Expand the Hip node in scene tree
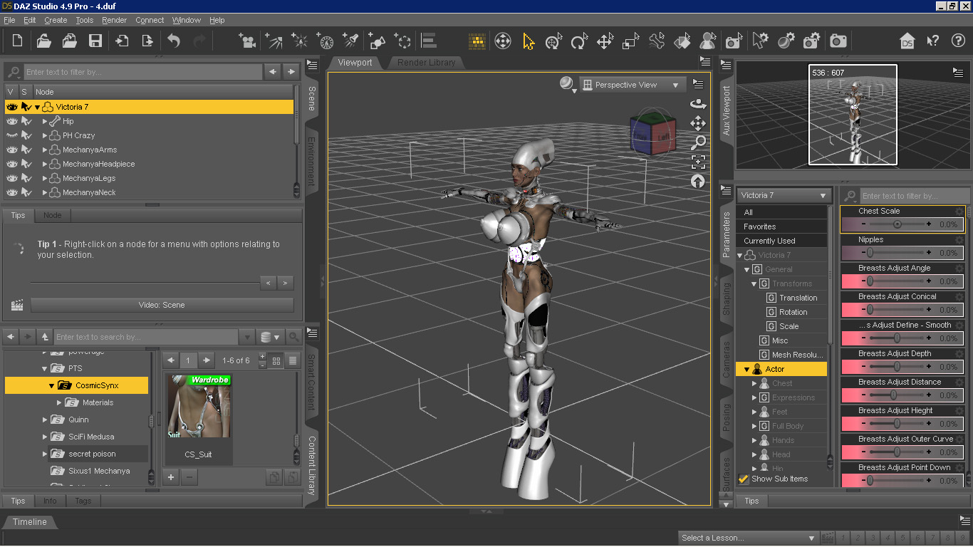Image resolution: width=973 pixels, height=547 pixels. point(45,121)
